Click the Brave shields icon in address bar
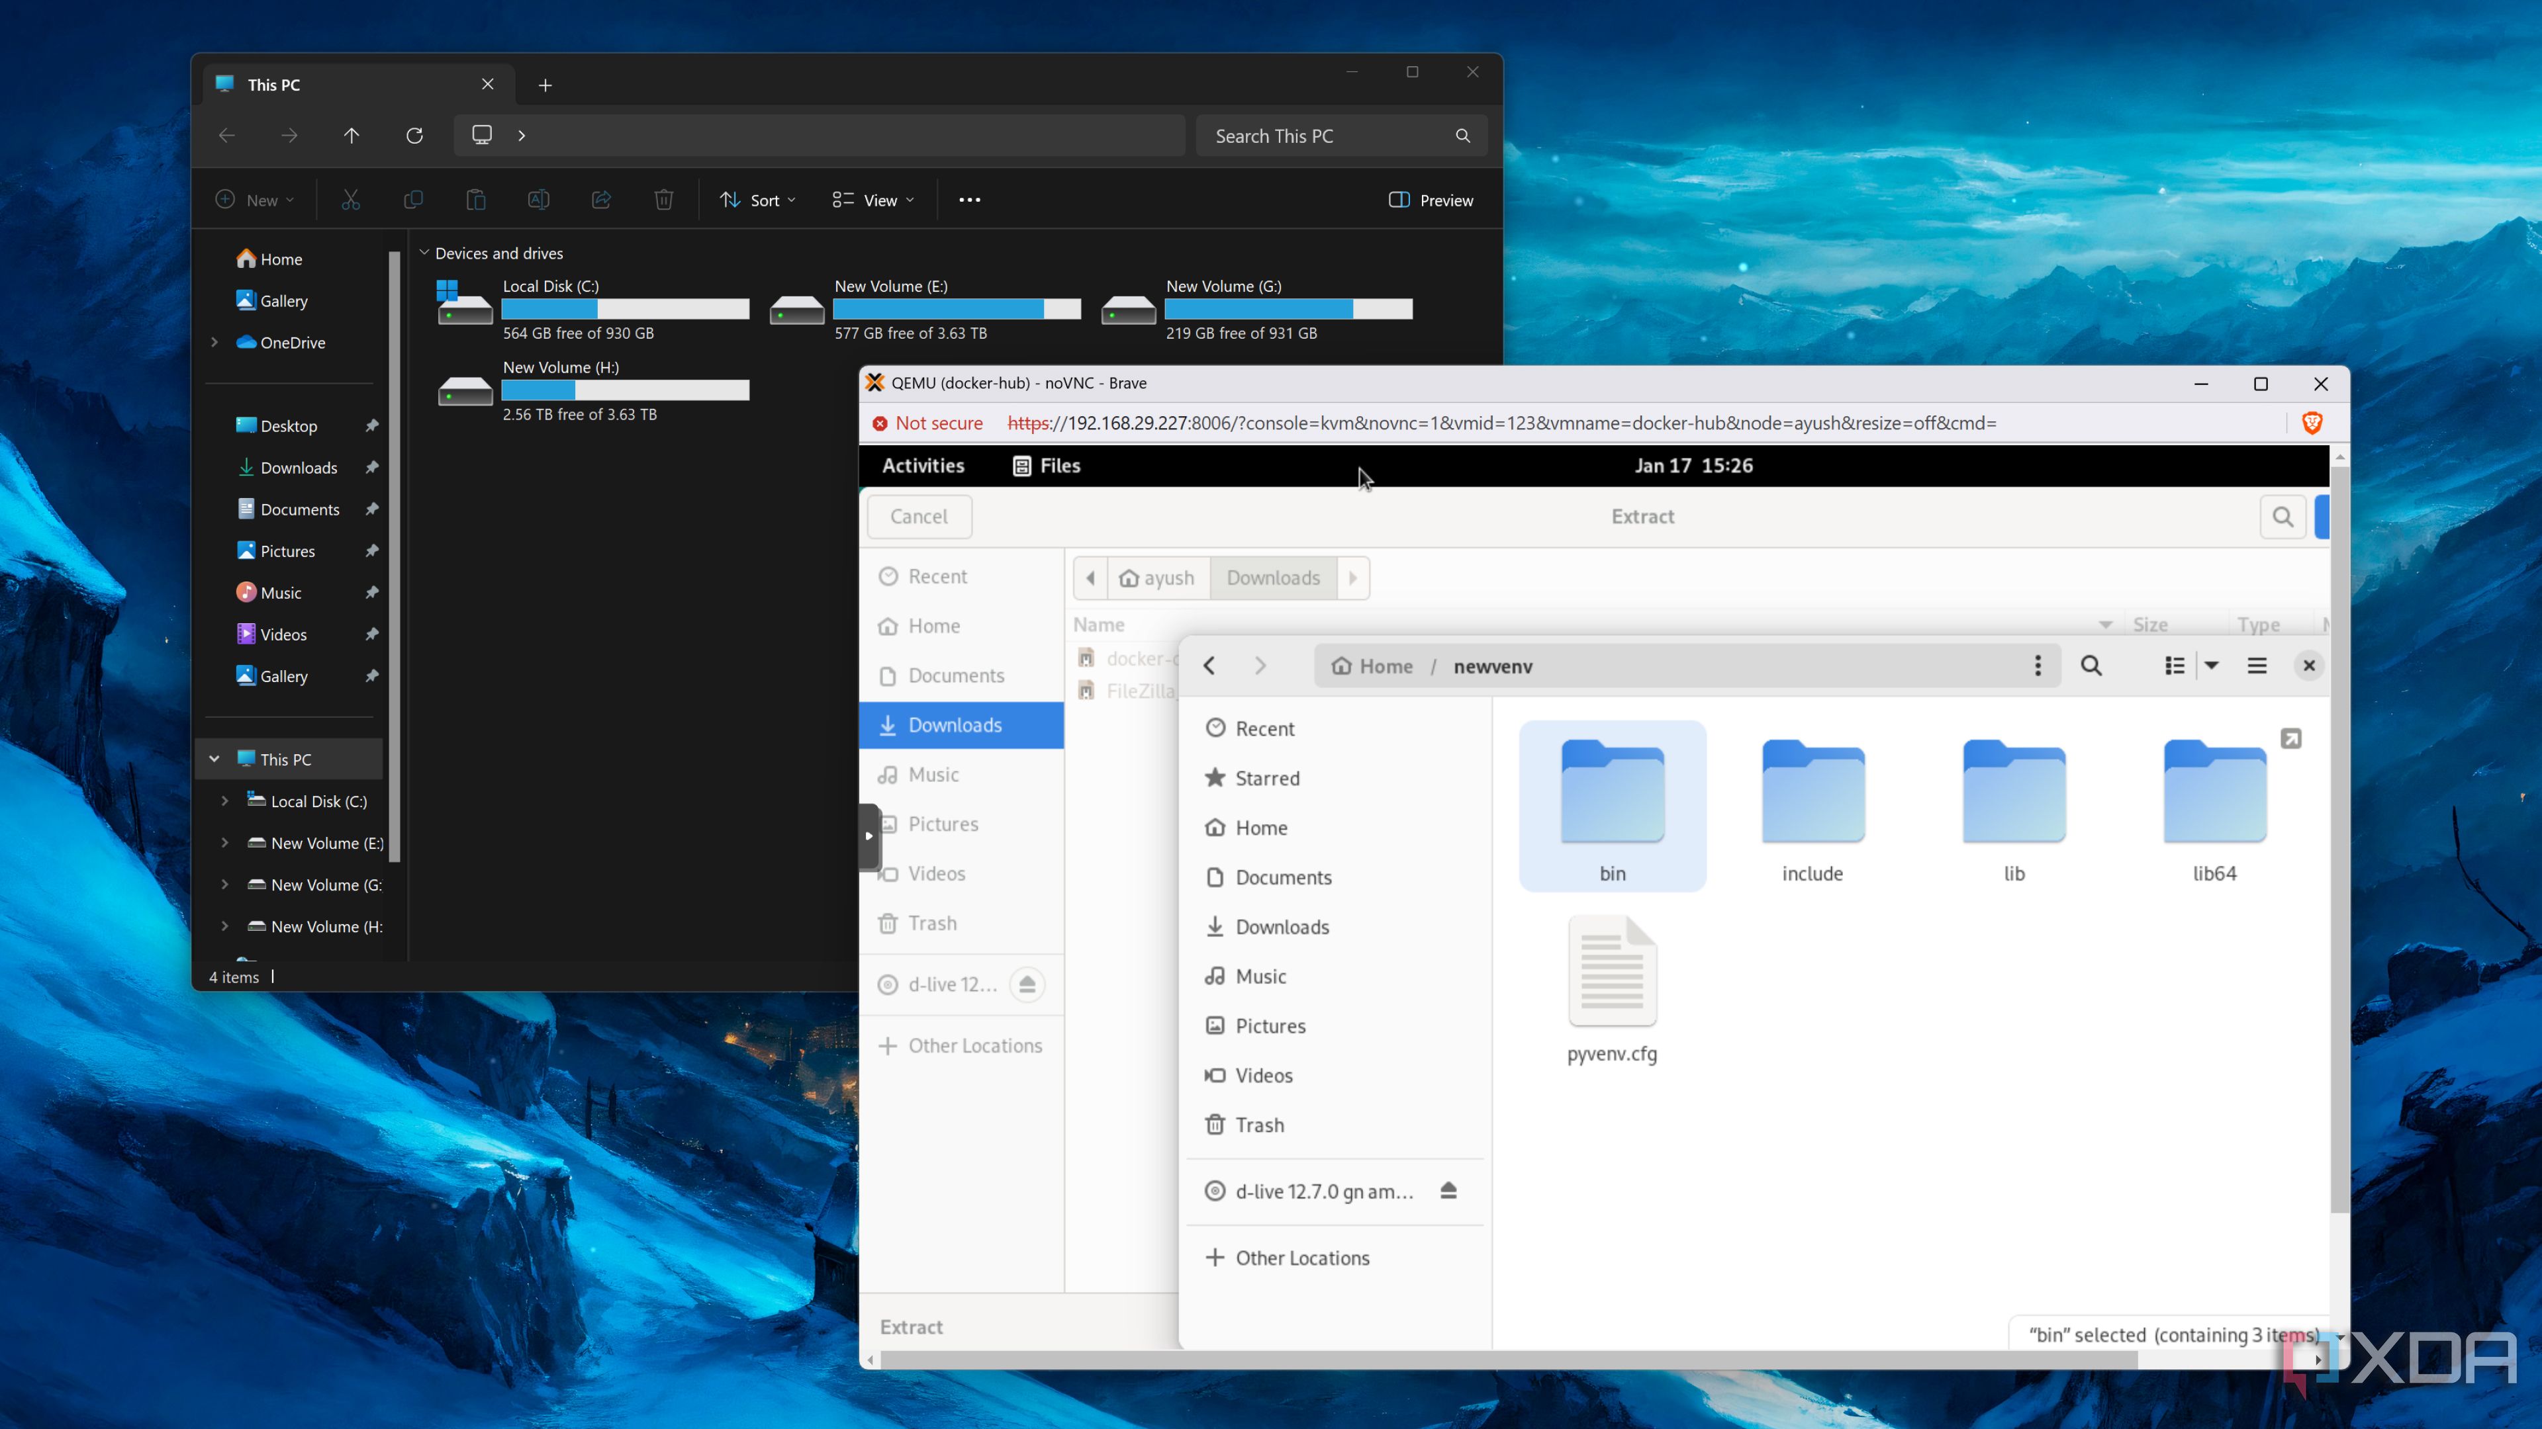This screenshot has height=1429, width=2542. [x=2311, y=423]
